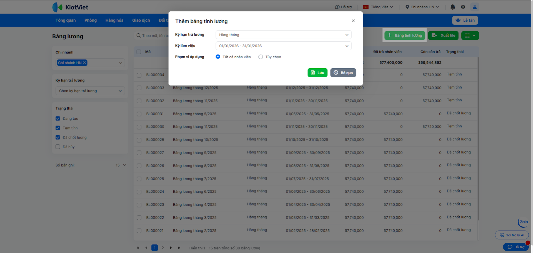Go to page 2
Image resolution: width=533 pixels, height=253 pixels.
click(163, 248)
